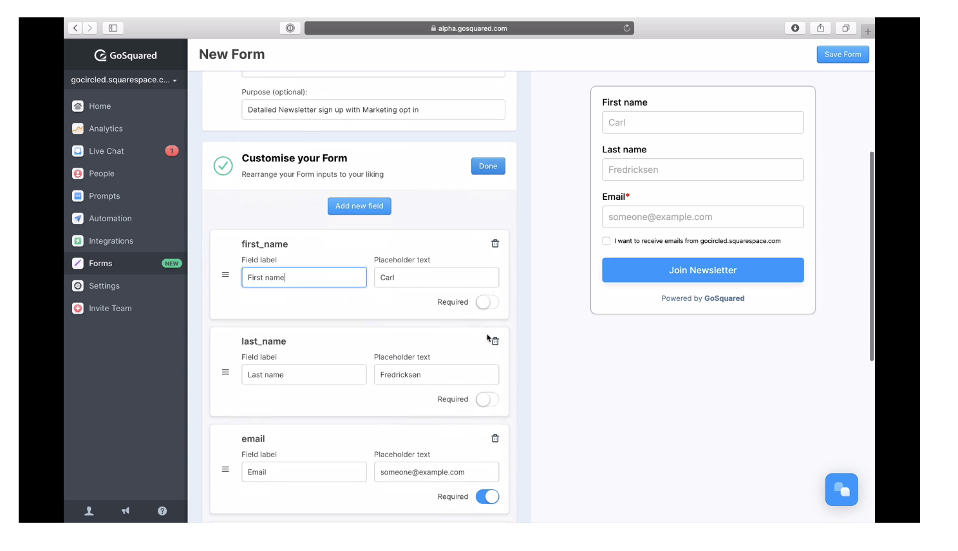The width and height of the screenshot is (958, 551).
Task: Click the Save Form button
Action: (843, 55)
